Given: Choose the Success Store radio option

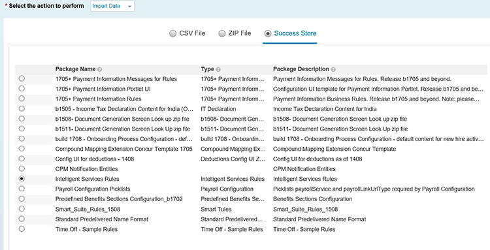Looking at the screenshot, I should 268,33.
